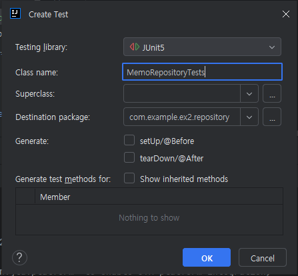Image resolution: width=298 pixels, height=276 pixels.
Task: Click inside the empty Superclass text field
Action: [182, 93]
